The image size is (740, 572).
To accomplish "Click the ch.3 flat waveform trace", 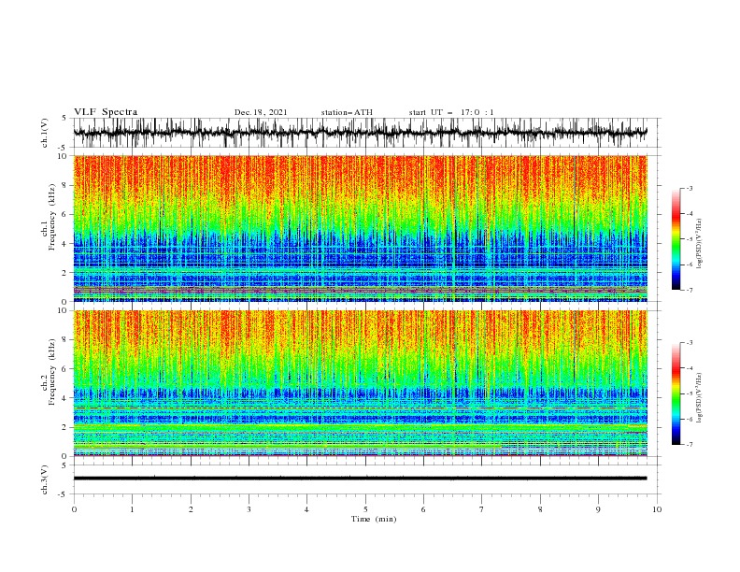I will click(x=360, y=479).
